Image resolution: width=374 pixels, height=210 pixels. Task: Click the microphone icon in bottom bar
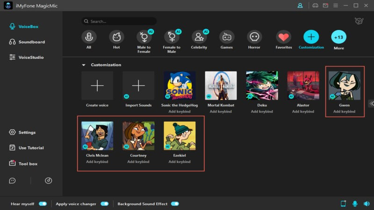point(355,203)
